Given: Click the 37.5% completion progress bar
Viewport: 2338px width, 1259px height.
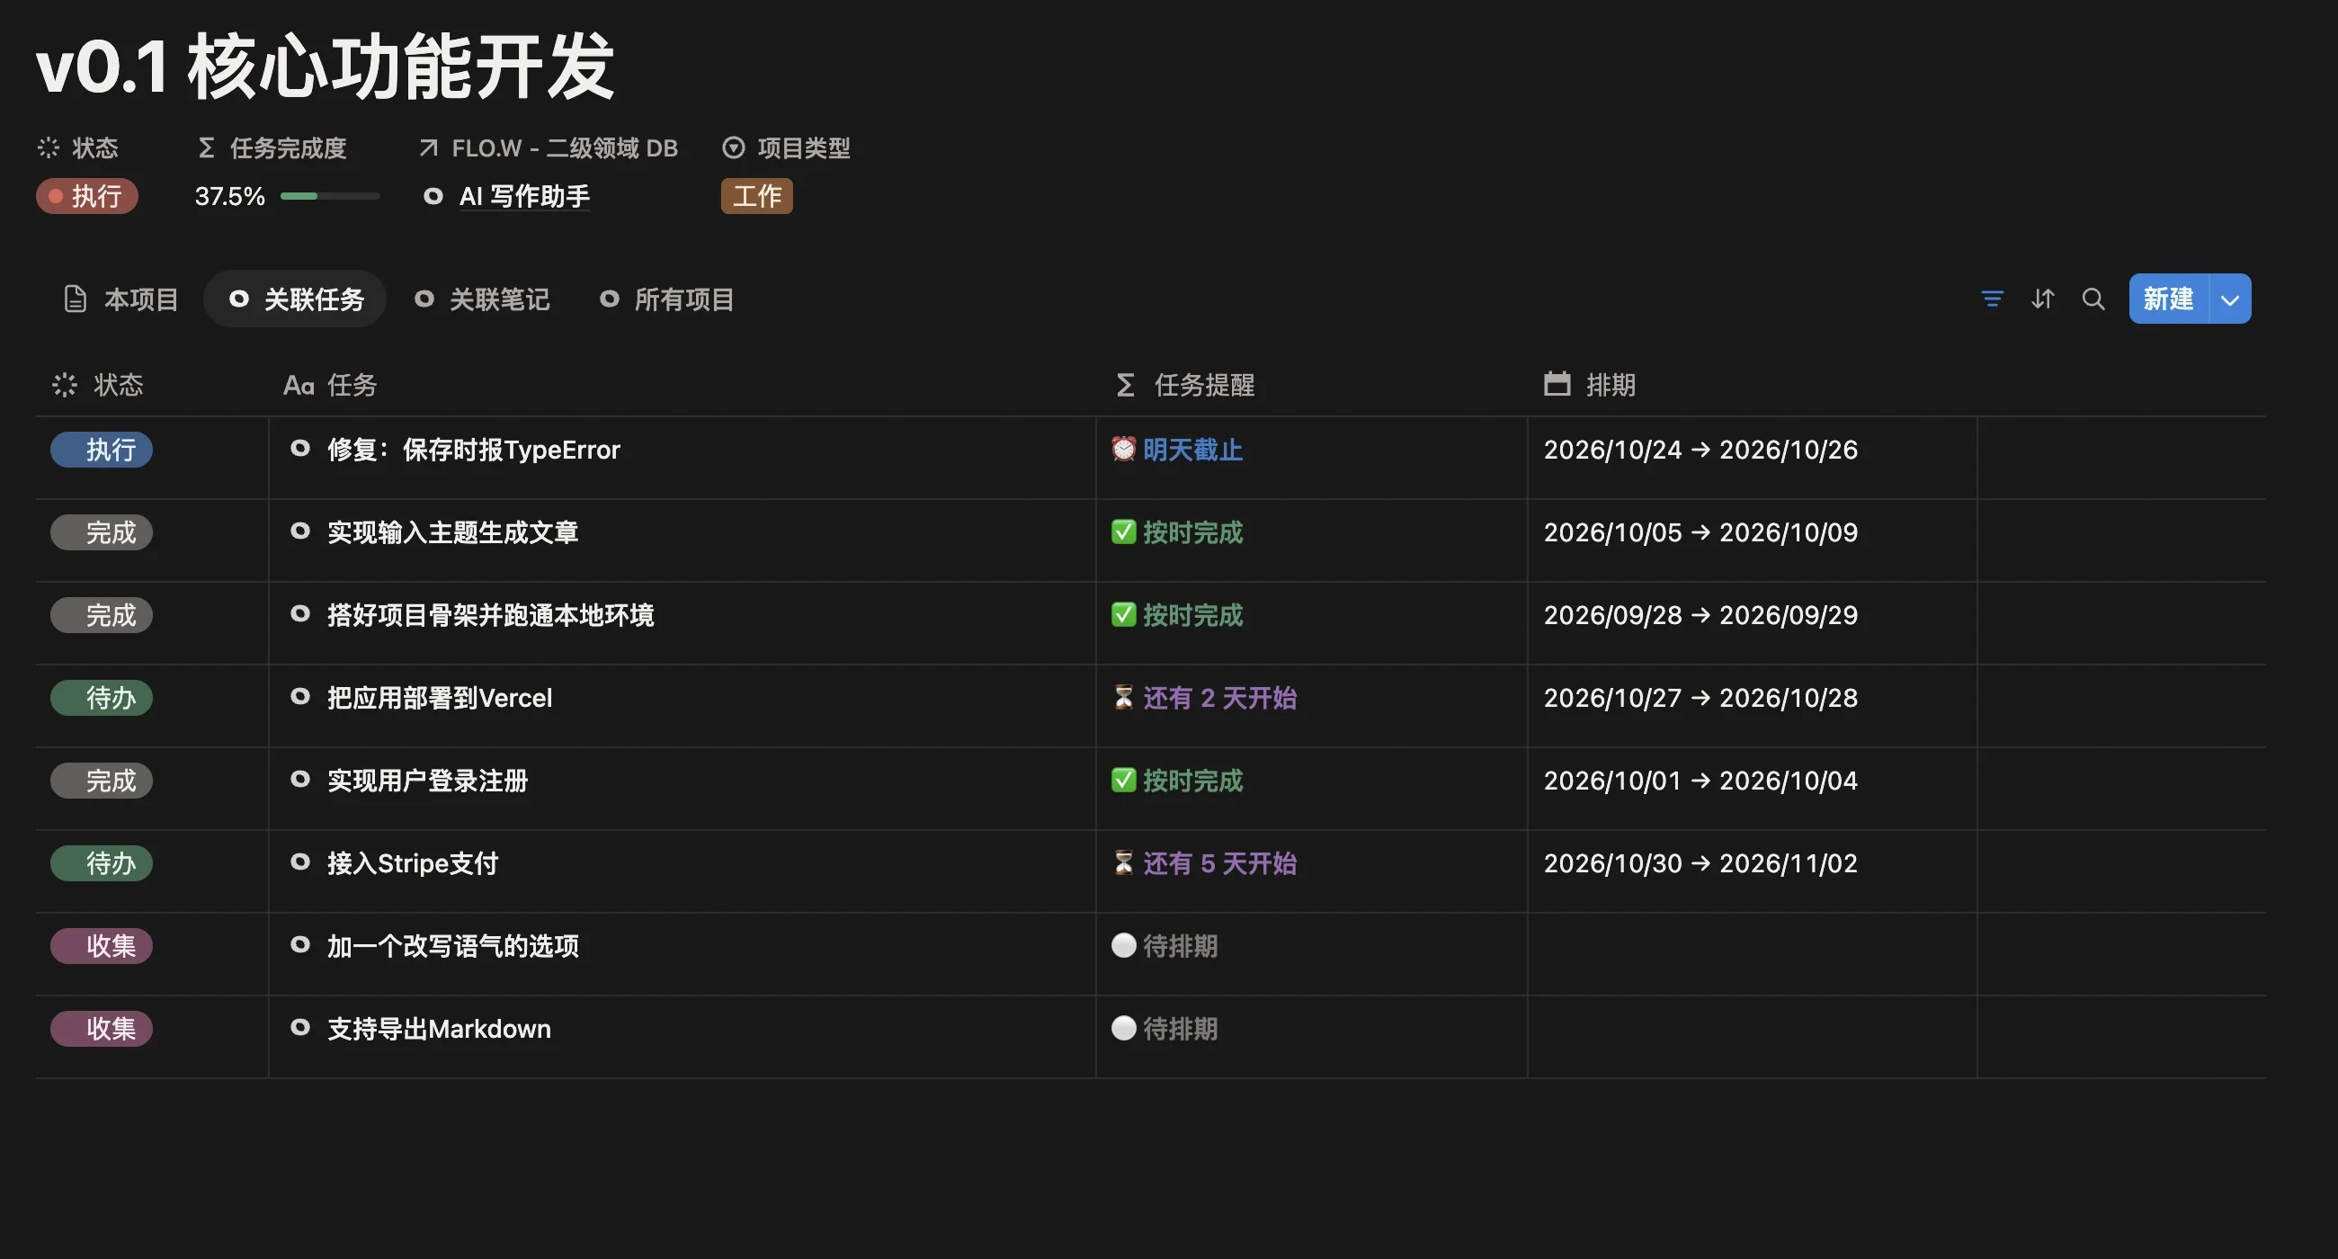Looking at the screenshot, I should coord(329,196).
